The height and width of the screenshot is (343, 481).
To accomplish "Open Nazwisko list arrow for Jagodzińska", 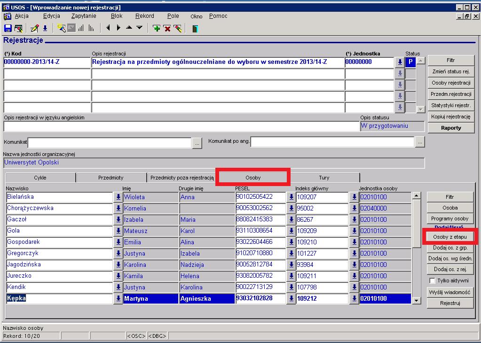I will pos(118,265).
